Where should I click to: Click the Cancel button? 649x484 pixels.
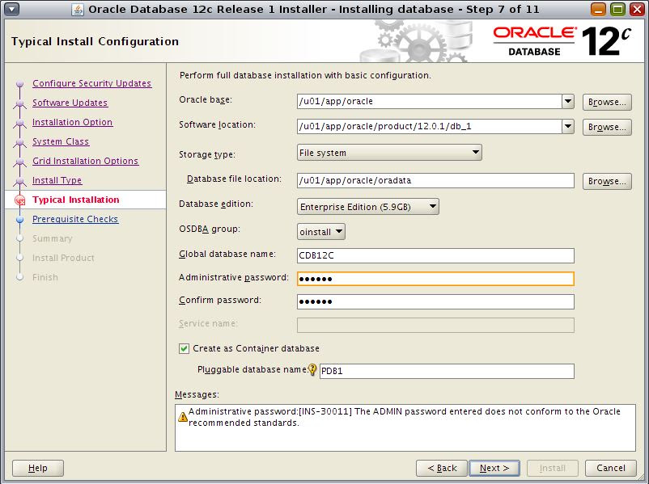point(610,468)
